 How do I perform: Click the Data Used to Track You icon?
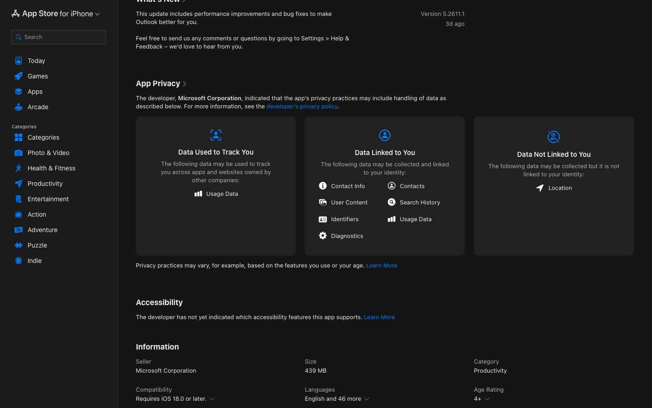pos(216,135)
